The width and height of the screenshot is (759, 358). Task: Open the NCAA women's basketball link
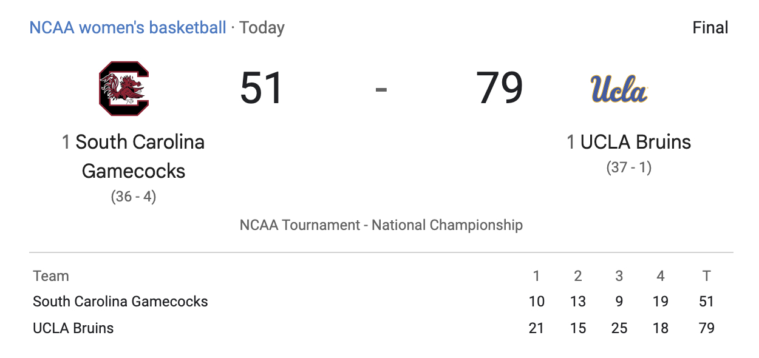(x=128, y=28)
